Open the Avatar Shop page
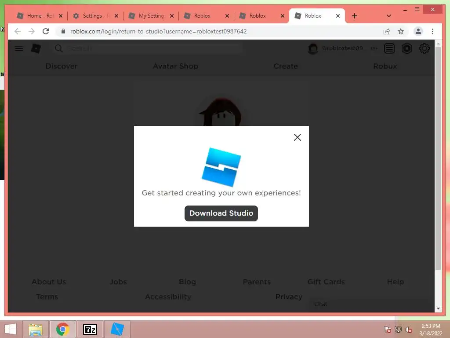This screenshot has width=450, height=338. [x=175, y=66]
